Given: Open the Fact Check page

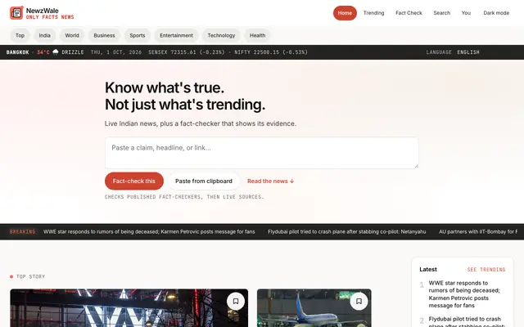Looking at the screenshot, I should point(409,13).
